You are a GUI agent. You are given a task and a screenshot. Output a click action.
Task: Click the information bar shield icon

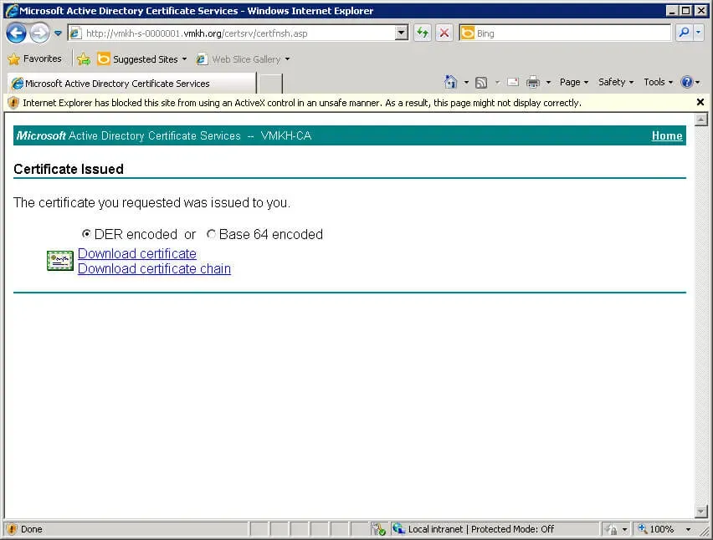(x=13, y=103)
